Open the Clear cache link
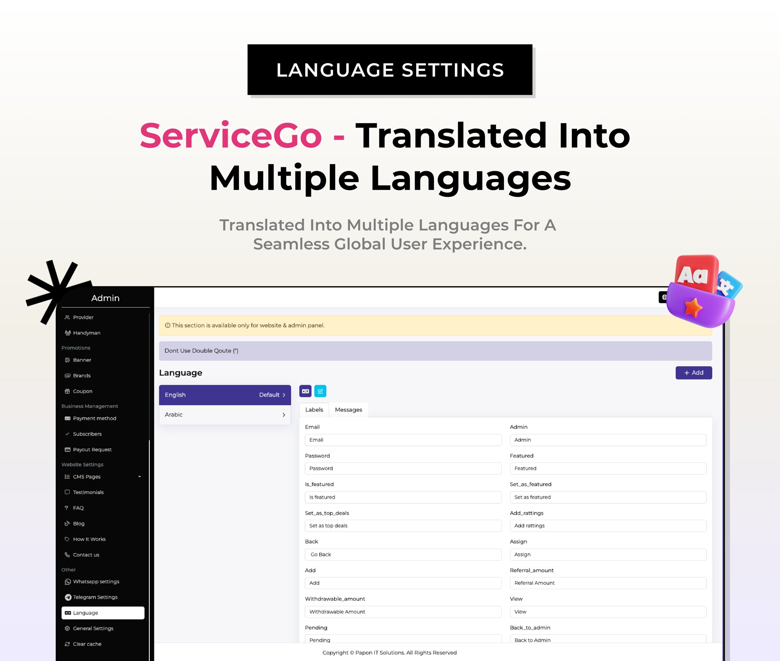780x661 pixels. 103,644
